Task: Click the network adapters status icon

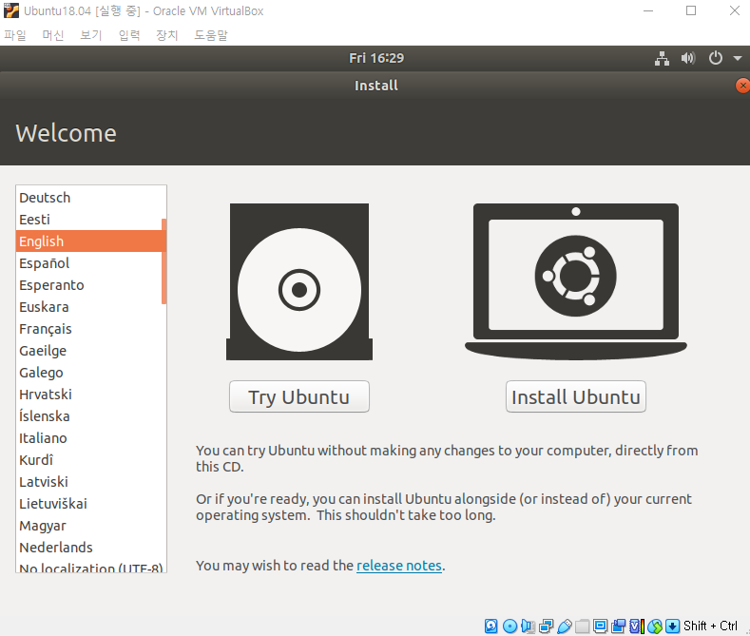Action: pos(546,626)
